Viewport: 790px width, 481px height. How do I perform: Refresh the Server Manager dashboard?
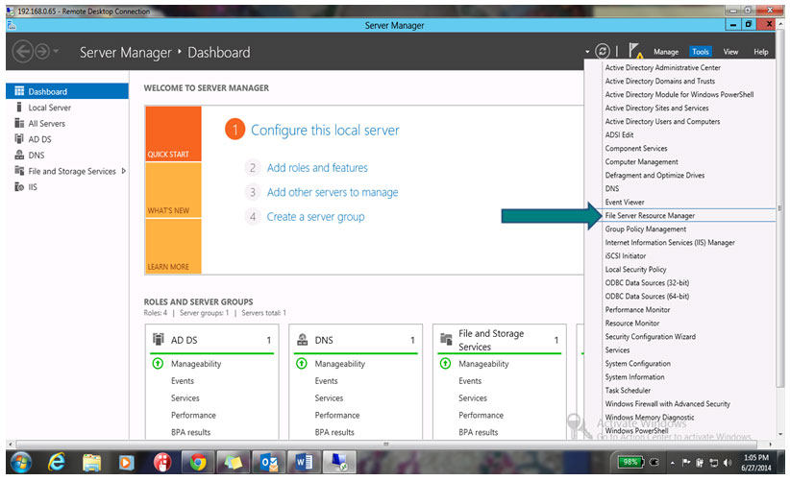pyautogui.click(x=602, y=51)
